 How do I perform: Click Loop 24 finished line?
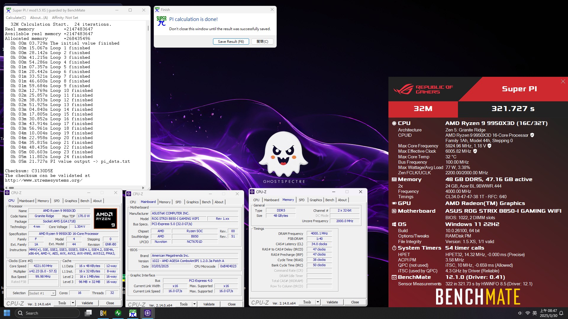52,157
